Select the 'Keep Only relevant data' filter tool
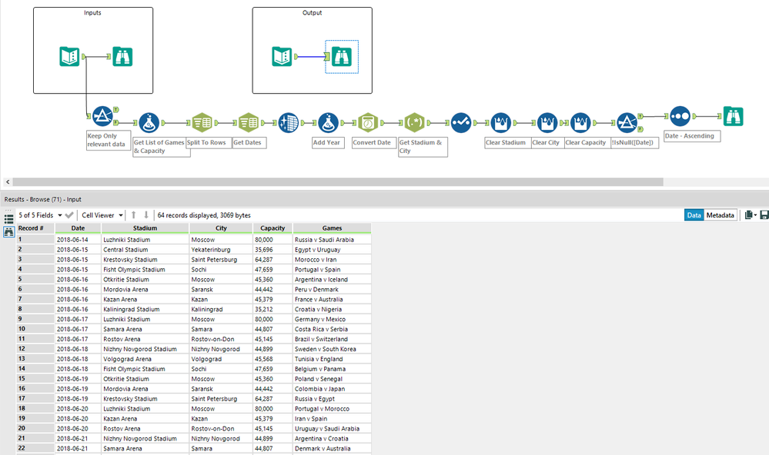This screenshot has width=769, height=455. (x=103, y=116)
